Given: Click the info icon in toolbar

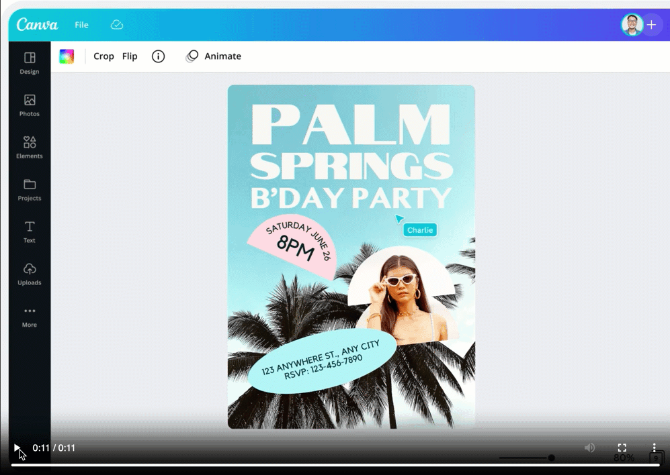Looking at the screenshot, I should tap(158, 56).
